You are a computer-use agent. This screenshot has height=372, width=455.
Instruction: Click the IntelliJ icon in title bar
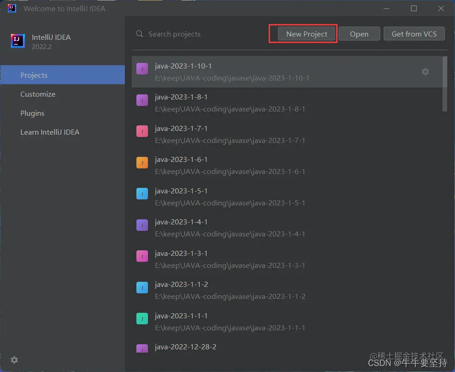click(12, 8)
